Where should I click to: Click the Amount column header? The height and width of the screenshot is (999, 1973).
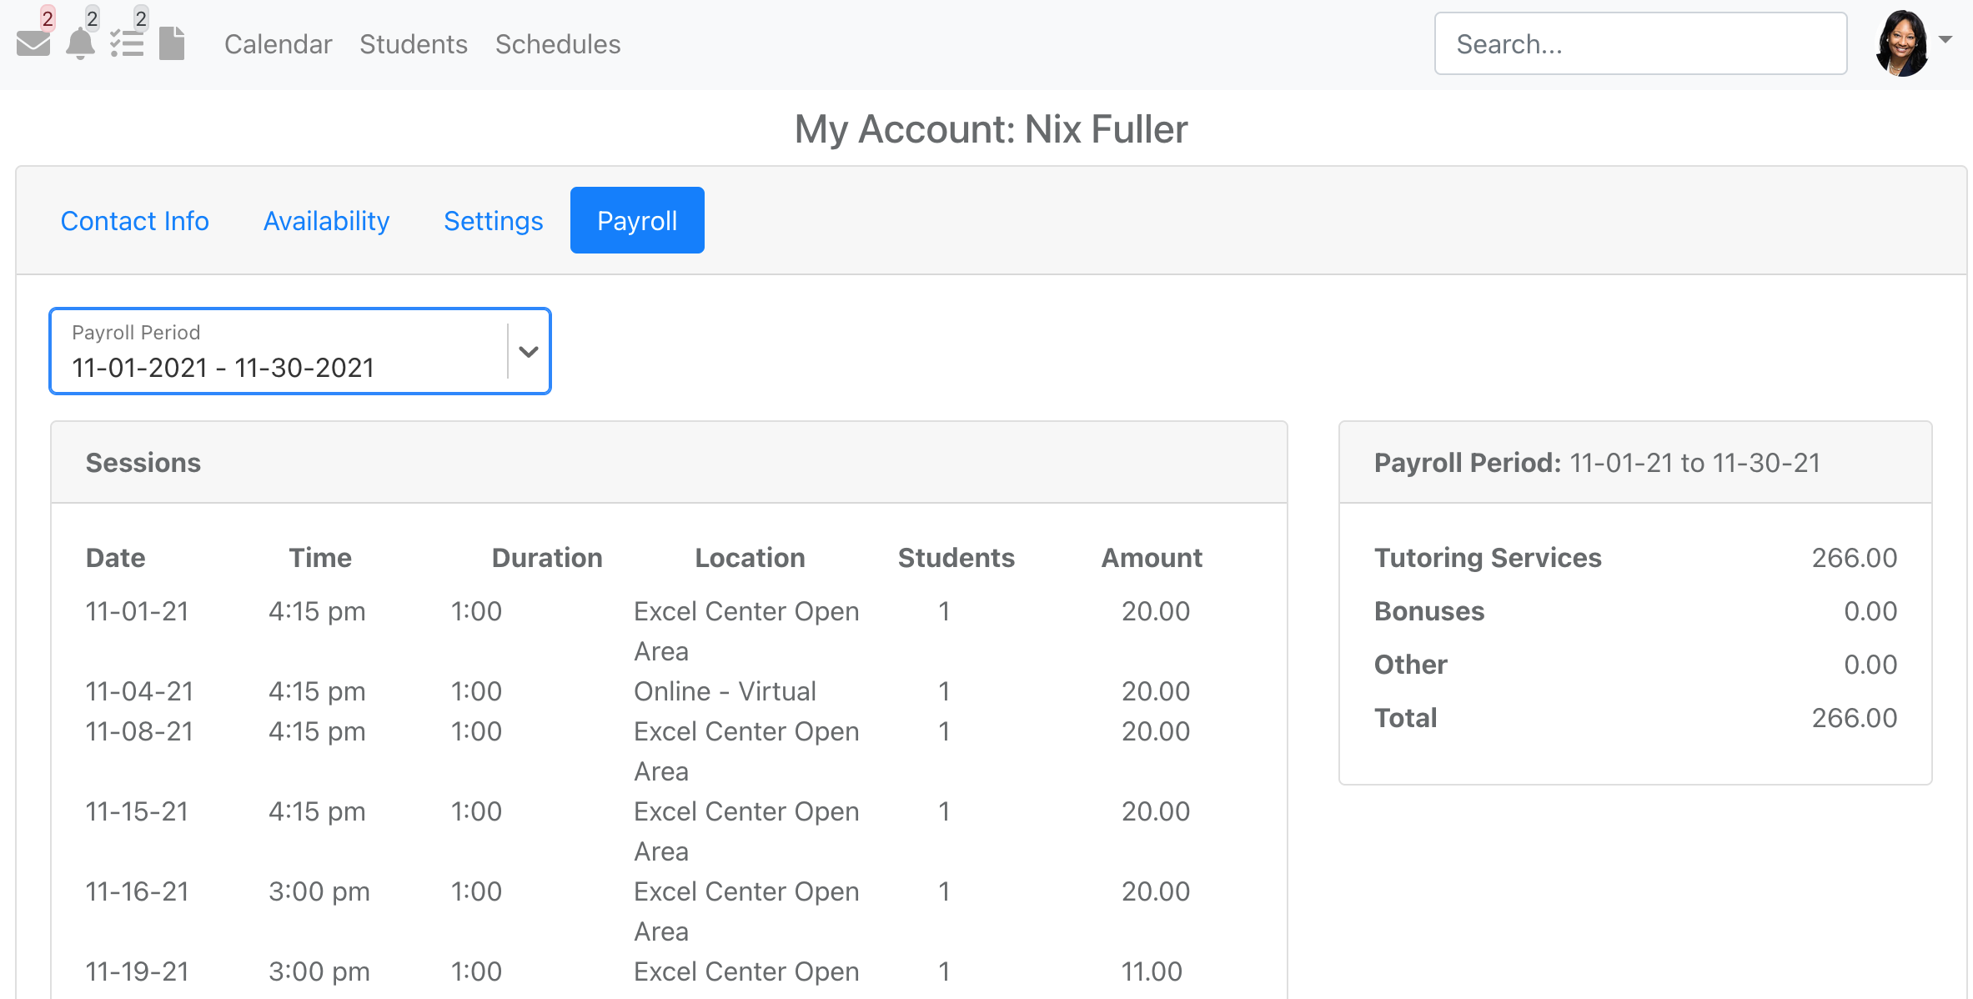click(1152, 558)
